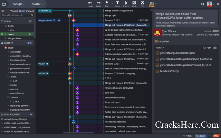This screenshot has height=138, width=221.
Task: Collapse the maint remote folder
Action: click(x=8, y=77)
